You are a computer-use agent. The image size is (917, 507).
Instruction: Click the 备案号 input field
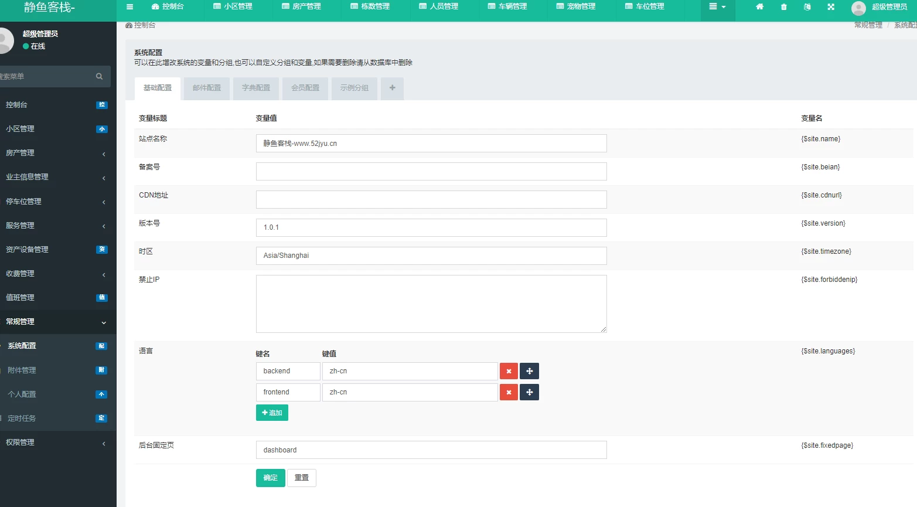click(431, 171)
